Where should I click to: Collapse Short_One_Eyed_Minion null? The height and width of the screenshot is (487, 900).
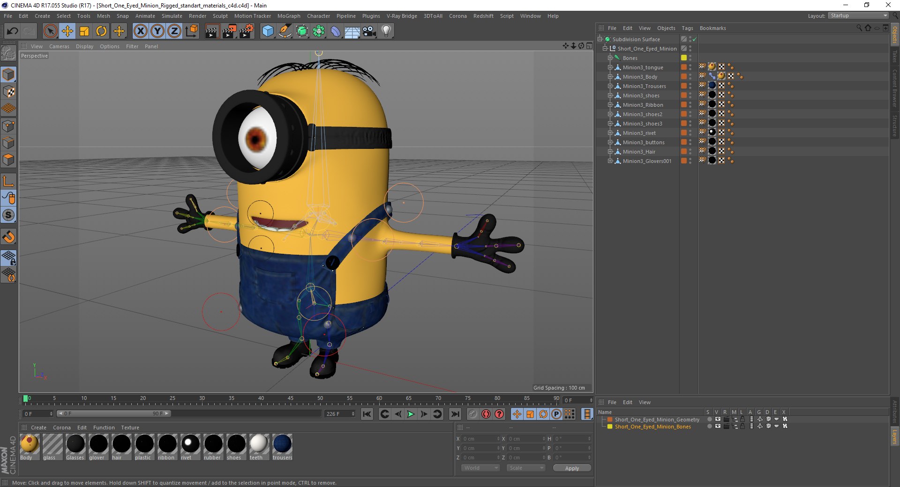click(x=605, y=49)
